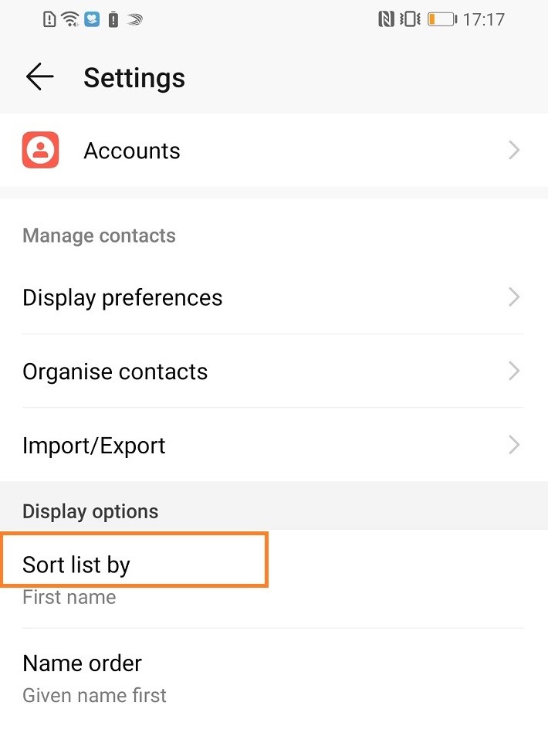Tap the red Accounts contact icon
Viewport: 548px width, 743px height.
point(40,150)
